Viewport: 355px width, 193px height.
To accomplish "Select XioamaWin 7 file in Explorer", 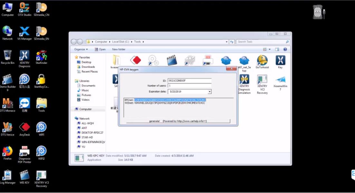I will click(280, 83).
